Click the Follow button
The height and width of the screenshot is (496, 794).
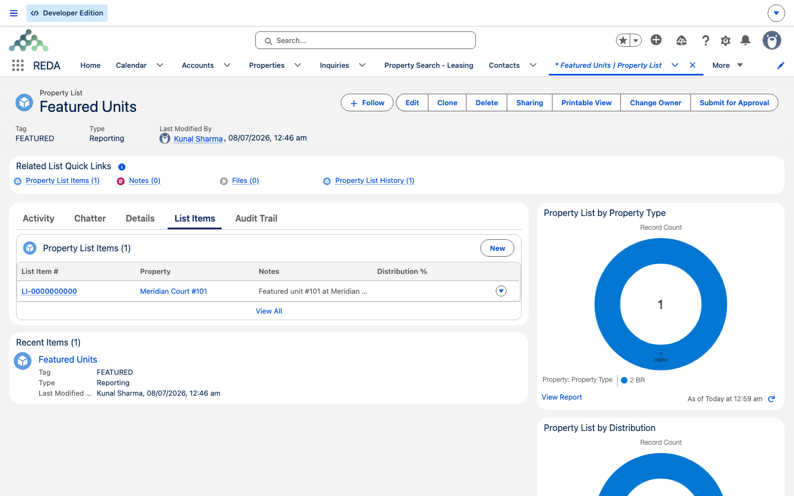coord(367,103)
